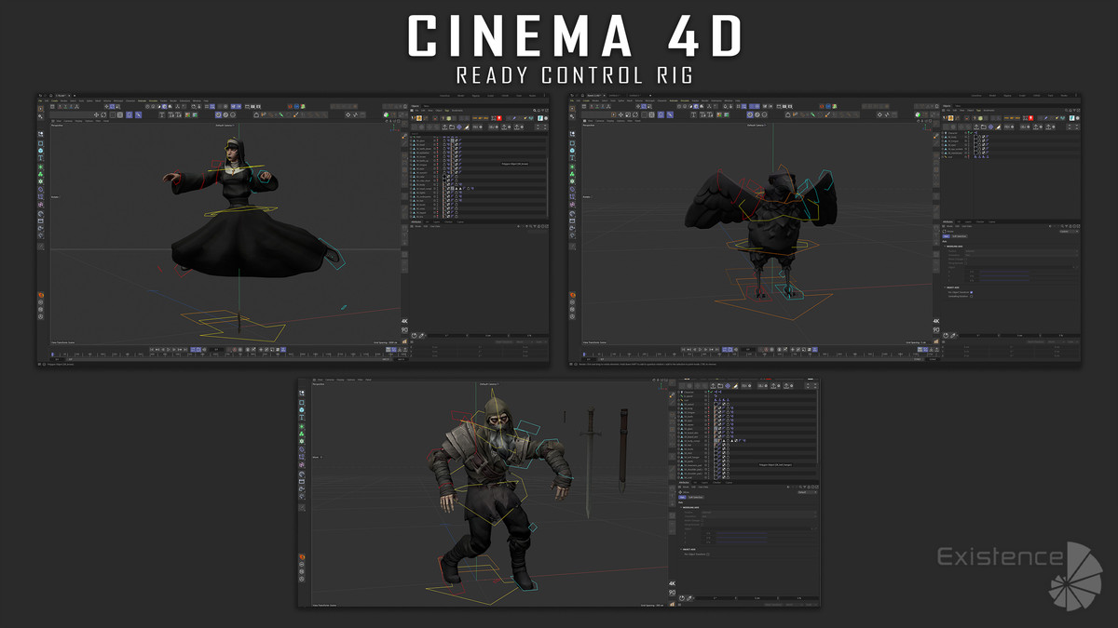Open Takes tab in nun window Objects panel
Image resolution: width=1118 pixels, height=628 pixels.
point(426,106)
